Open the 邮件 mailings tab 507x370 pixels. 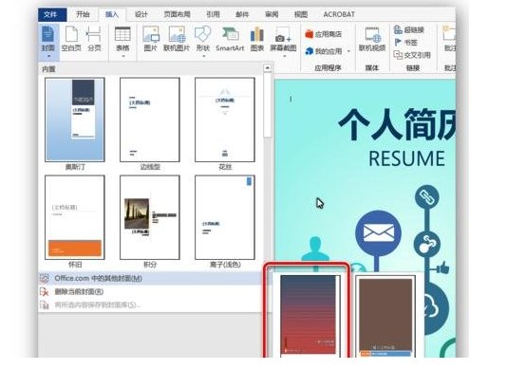242,14
